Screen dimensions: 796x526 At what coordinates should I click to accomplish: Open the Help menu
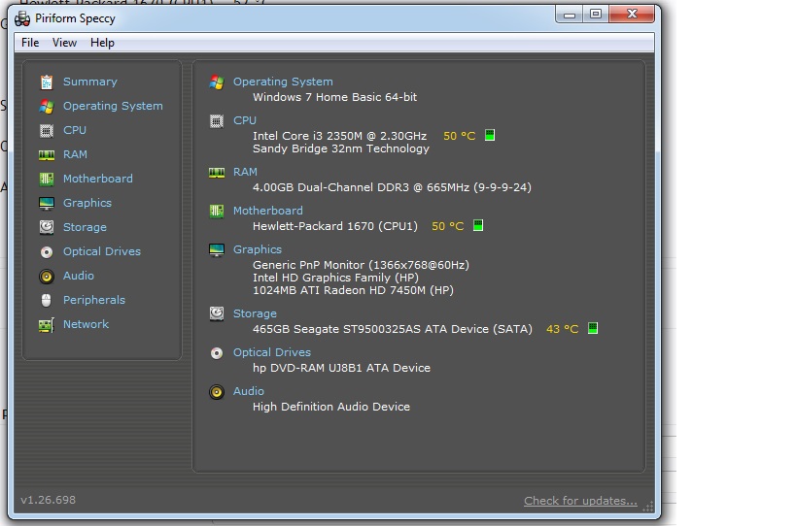tap(102, 43)
